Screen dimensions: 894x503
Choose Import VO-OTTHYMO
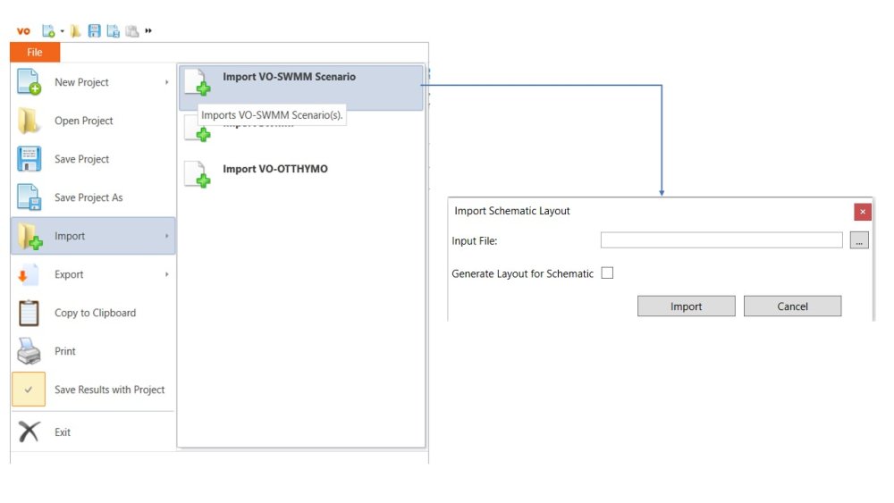301,173
